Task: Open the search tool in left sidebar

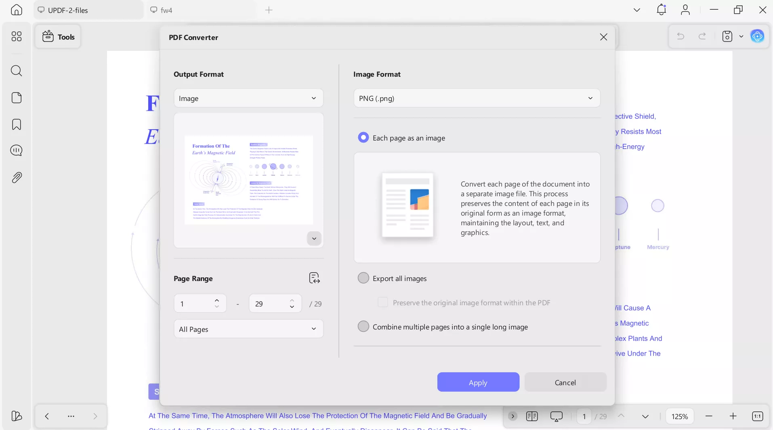Action: pos(17,71)
